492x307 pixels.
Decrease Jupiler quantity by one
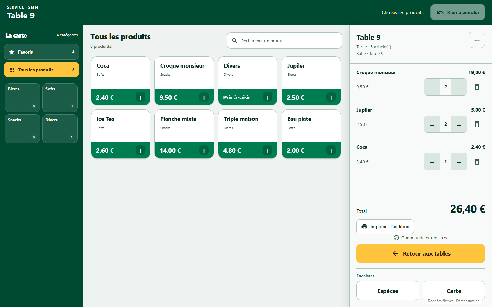tap(432, 124)
